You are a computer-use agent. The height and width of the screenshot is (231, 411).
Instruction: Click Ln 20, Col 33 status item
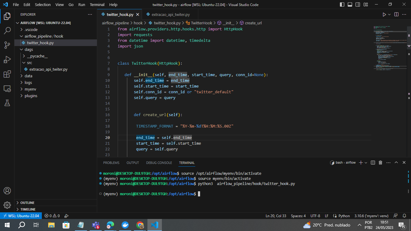(x=276, y=216)
